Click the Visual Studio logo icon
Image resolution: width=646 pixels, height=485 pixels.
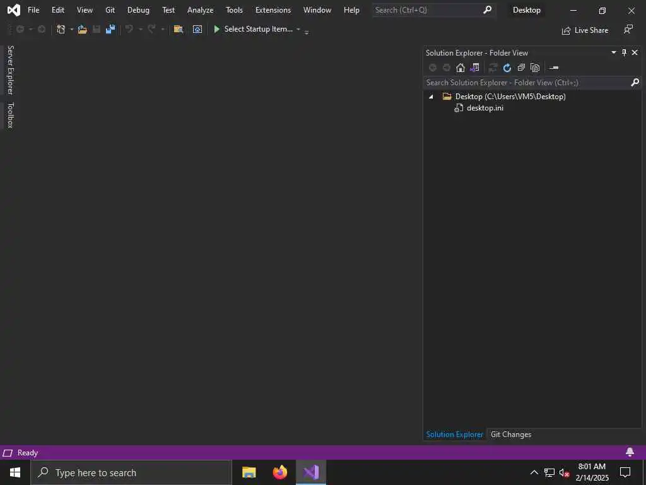click(14, 10)
